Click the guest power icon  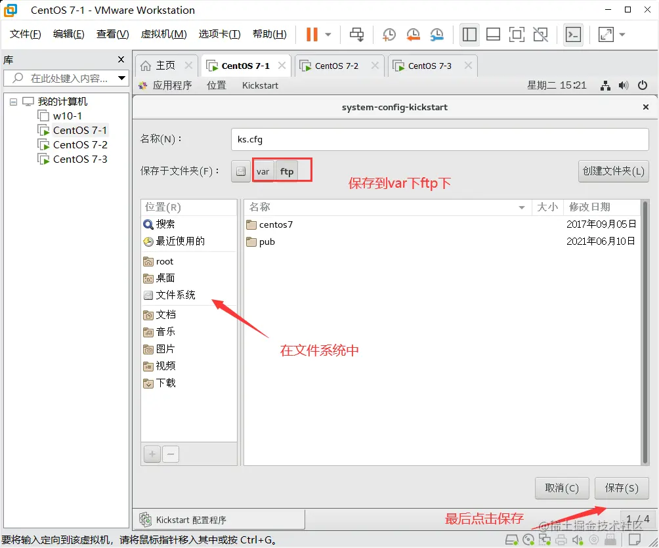point(642,86)
